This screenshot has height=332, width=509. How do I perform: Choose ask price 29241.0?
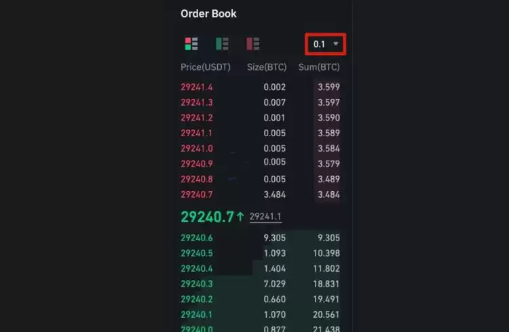click(197, 148)
